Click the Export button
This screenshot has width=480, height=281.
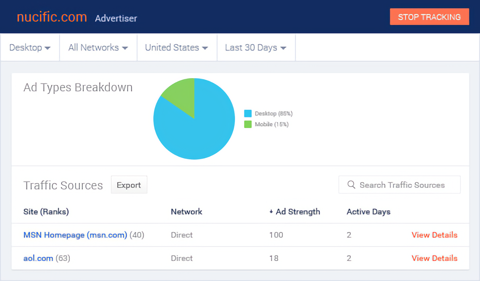click(x=129, y=185)
